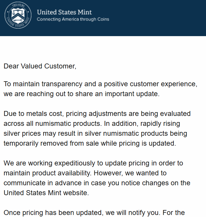Click the line starting "To maintain transparency"
Viewport: 206px width, 217px height.
pyautogui.click(x=100, y=84)
